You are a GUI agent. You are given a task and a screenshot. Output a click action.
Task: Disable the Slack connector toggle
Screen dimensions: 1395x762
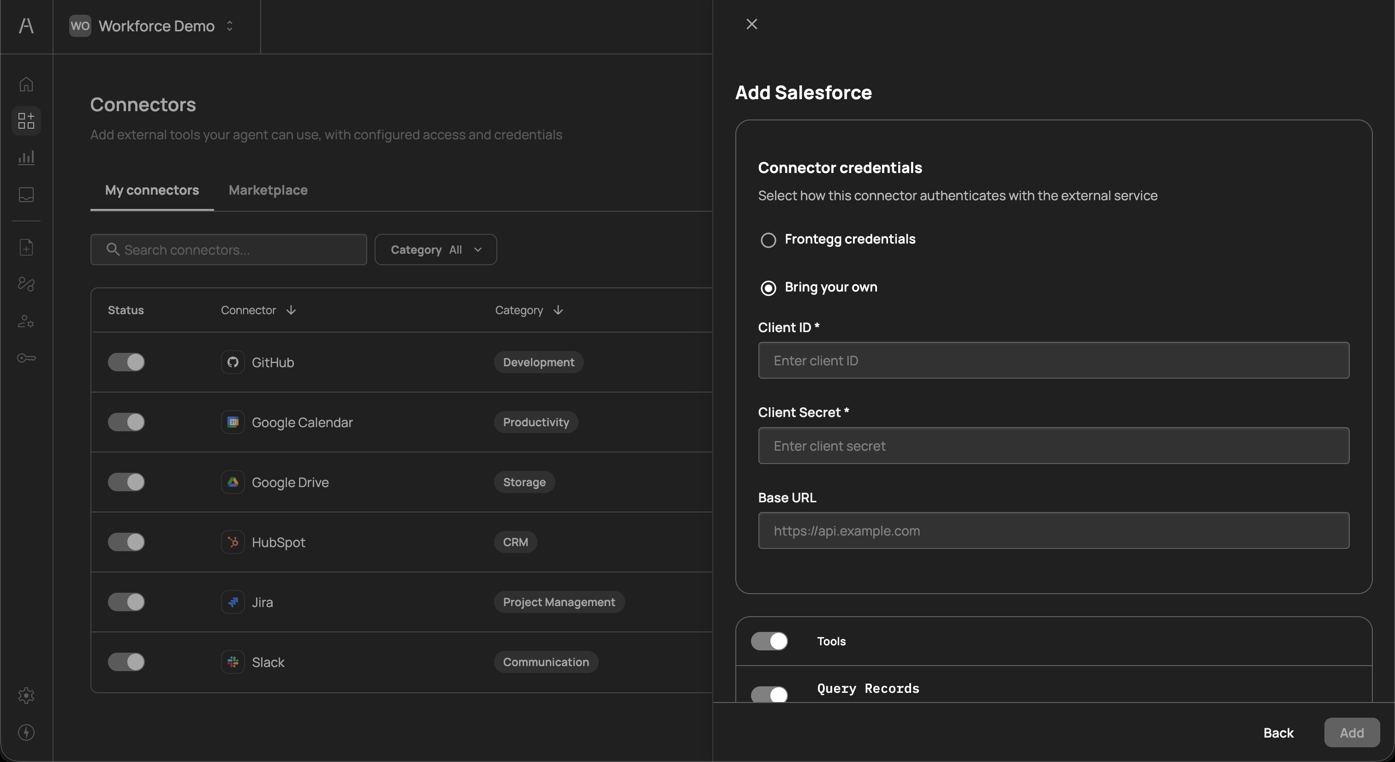pos(126,662)
